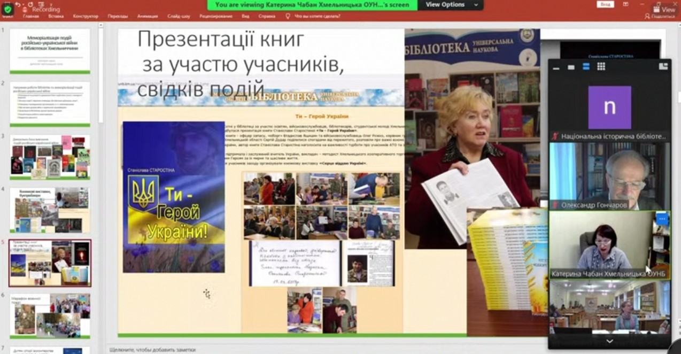
Task: Click the Вход sign-in button
Action: pos(606,4)
